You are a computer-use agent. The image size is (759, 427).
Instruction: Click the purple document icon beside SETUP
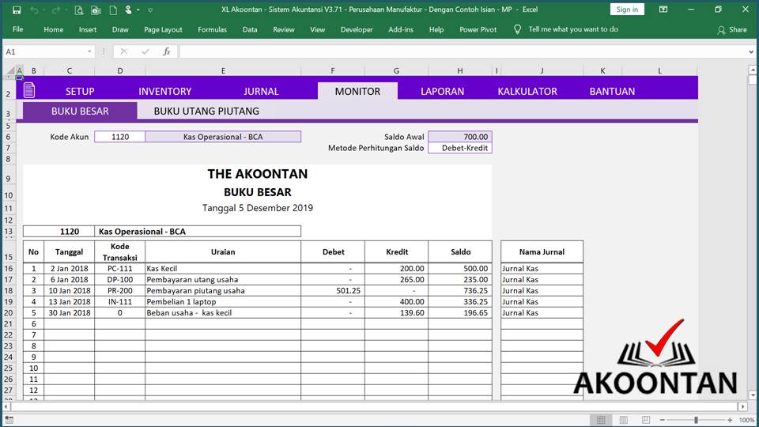point(29,90)
